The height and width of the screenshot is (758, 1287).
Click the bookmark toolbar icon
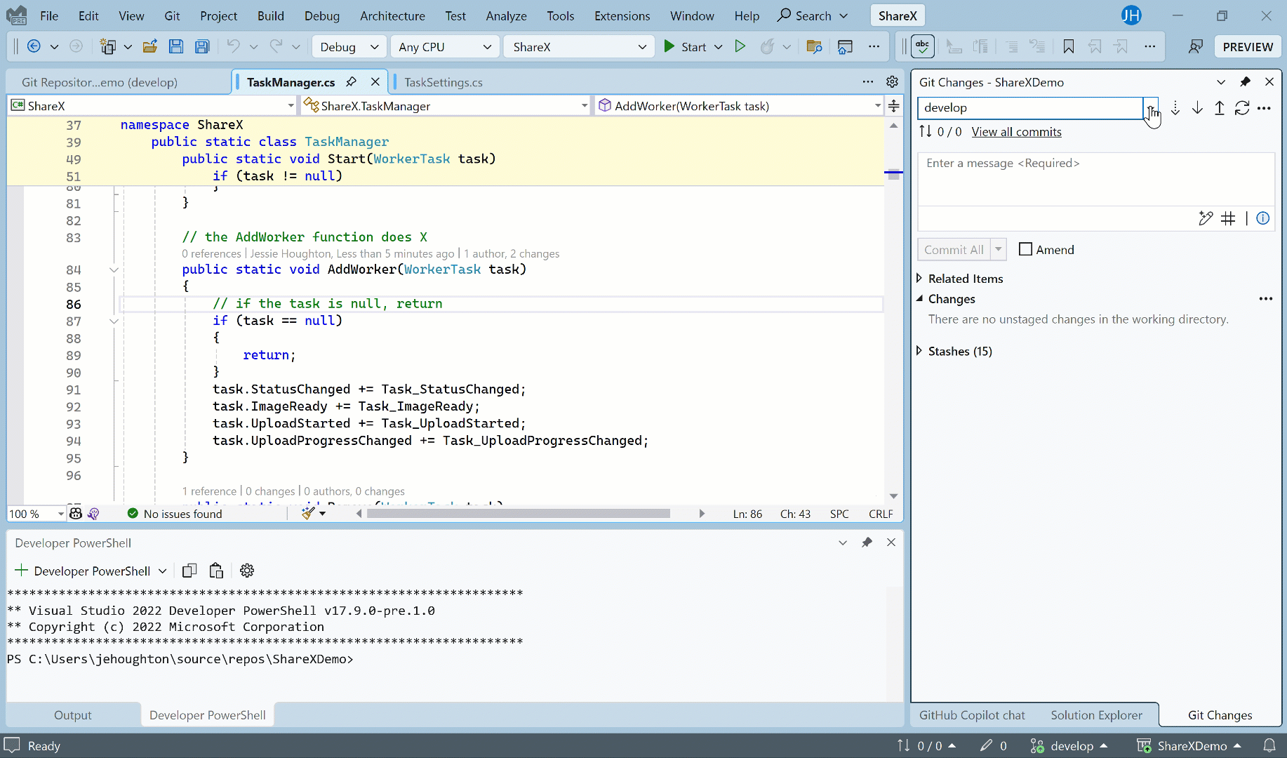tap(1068, 47)
